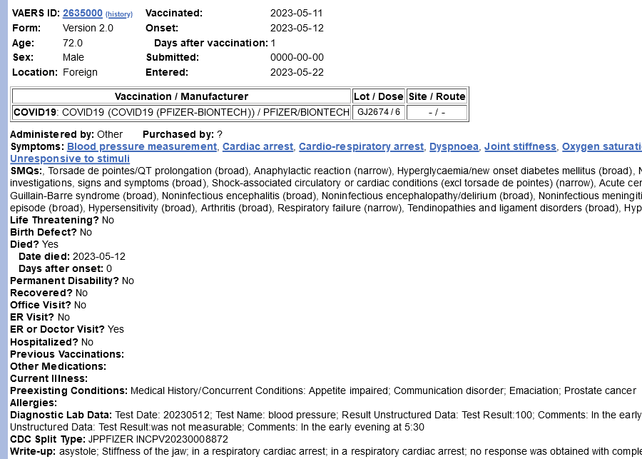Click the Previous Vaccinations label
The width and height of the screenshot is (642, 459).
pyautogui.click(x=67, y=354)
